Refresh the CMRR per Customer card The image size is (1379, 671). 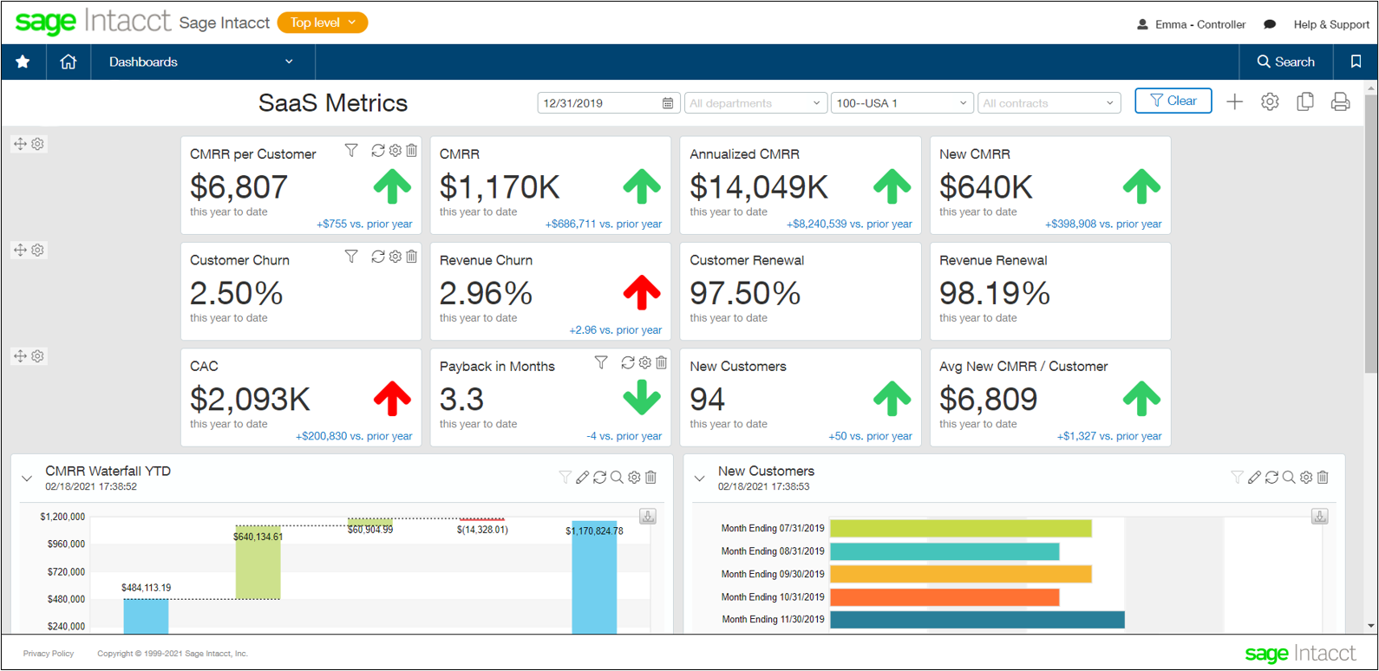[x=378, y=150]
